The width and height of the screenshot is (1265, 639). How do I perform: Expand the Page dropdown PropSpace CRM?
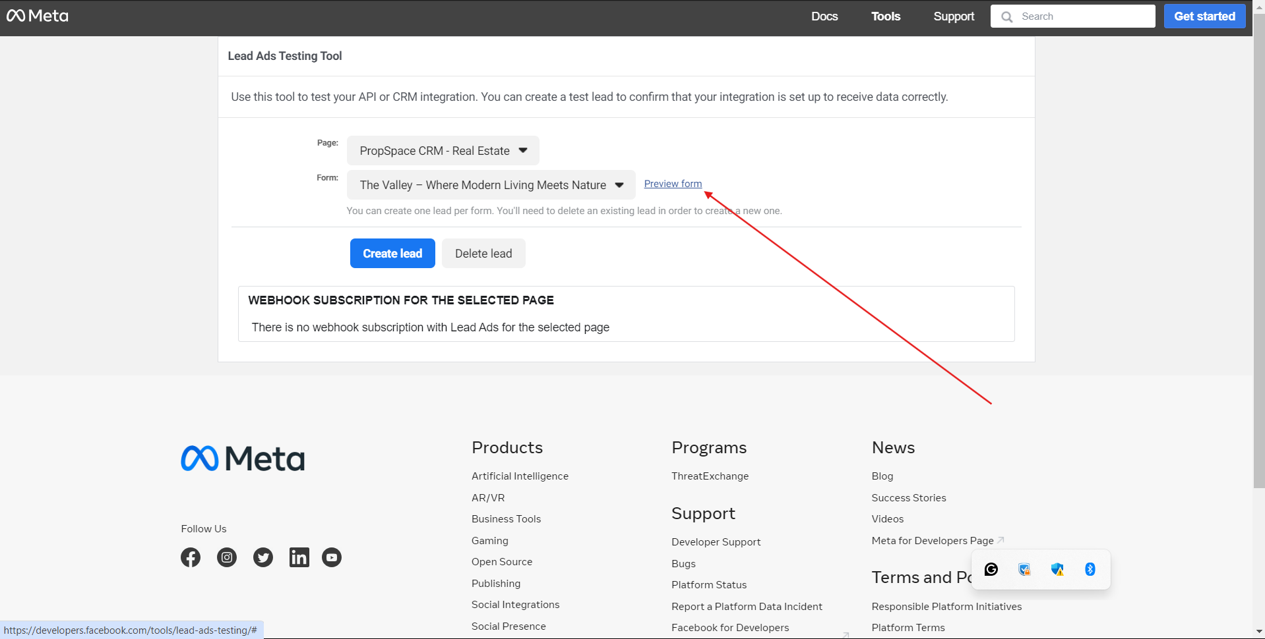point(443,151)
